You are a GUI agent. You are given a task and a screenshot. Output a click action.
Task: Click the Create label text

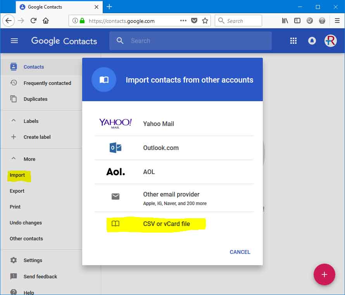point(37,137)
